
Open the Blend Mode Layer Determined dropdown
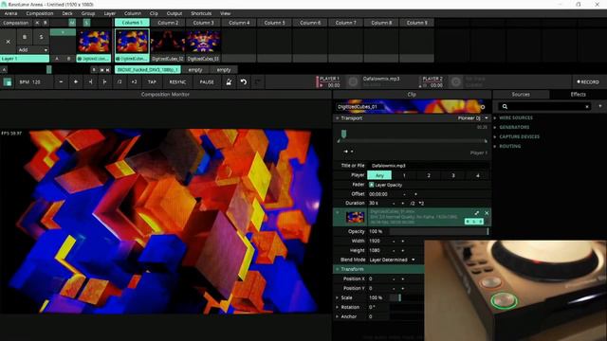pos(392,260)
